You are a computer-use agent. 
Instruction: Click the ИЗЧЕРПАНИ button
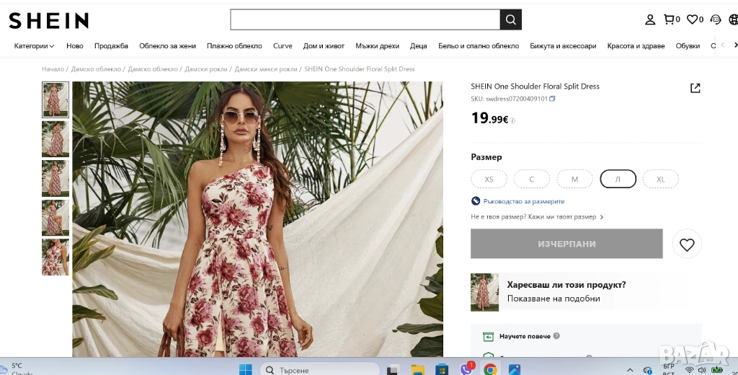pyautogui.click(x=566, y=244)
